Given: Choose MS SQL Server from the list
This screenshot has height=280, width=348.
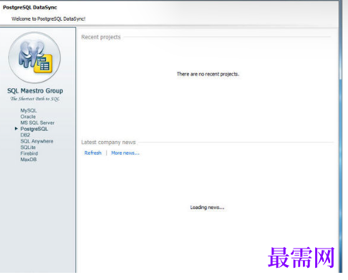Looking at the screenshot, I should [x=37, y=123].
